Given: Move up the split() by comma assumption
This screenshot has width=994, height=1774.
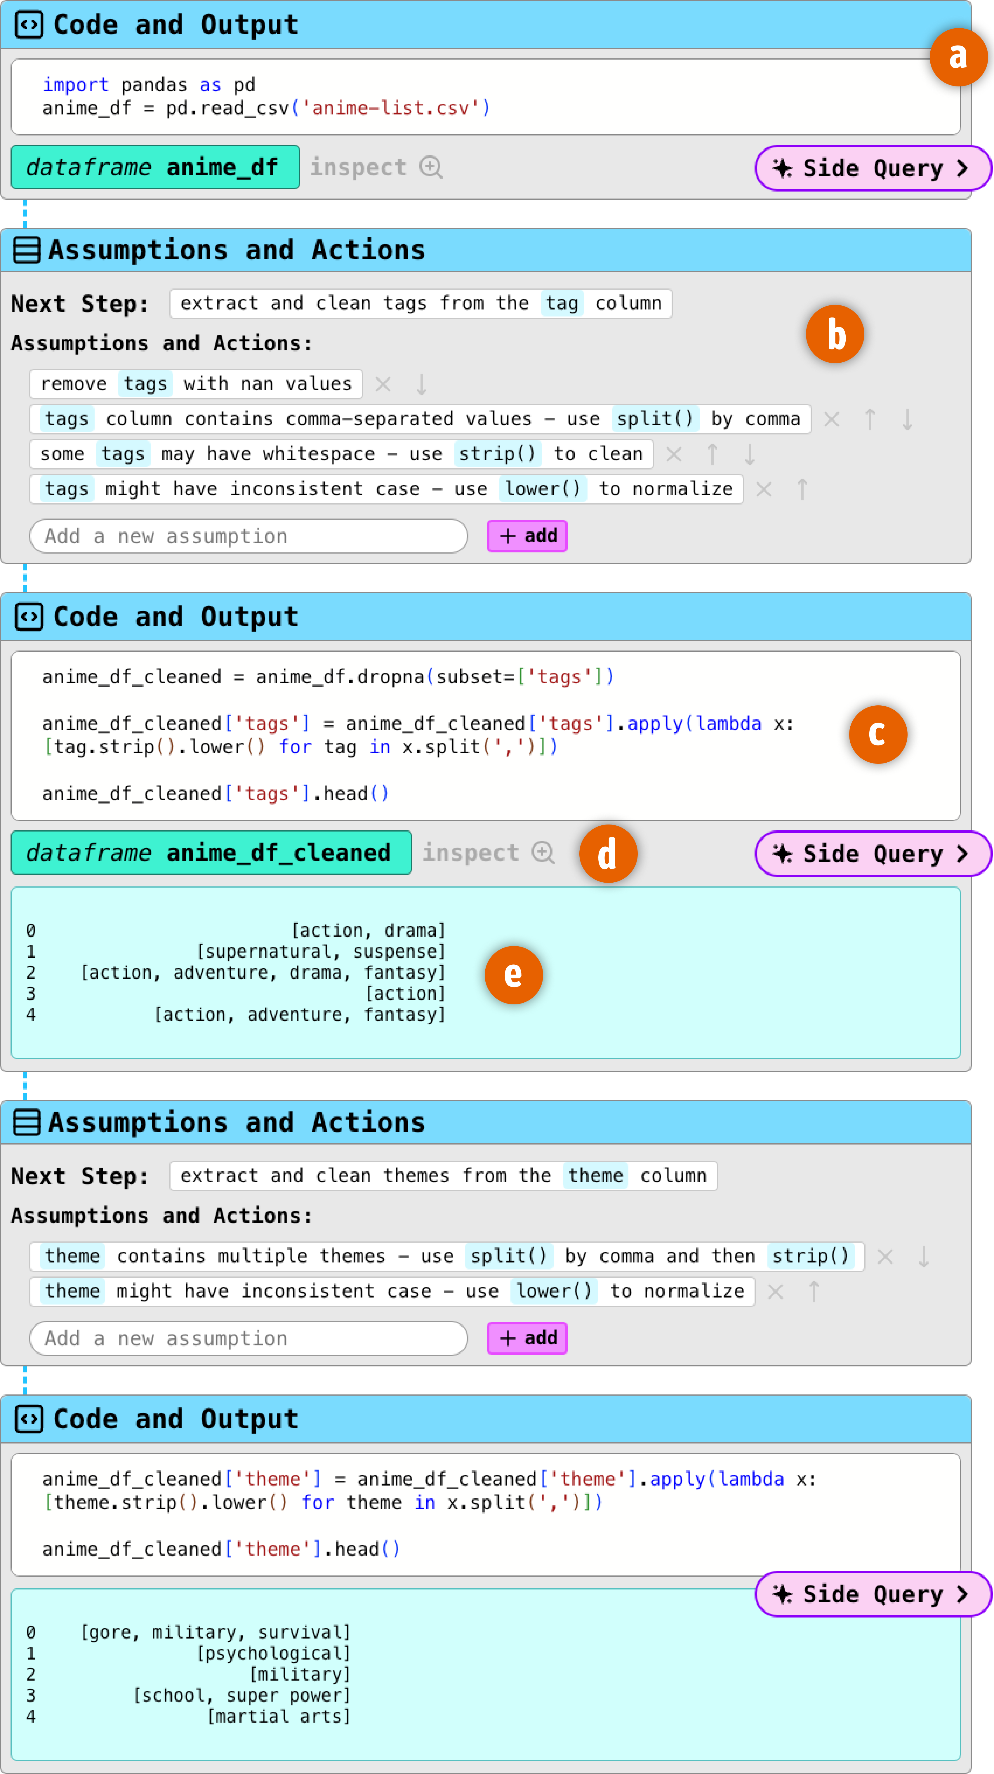Looking at the screenshot, I should point(869,419).
